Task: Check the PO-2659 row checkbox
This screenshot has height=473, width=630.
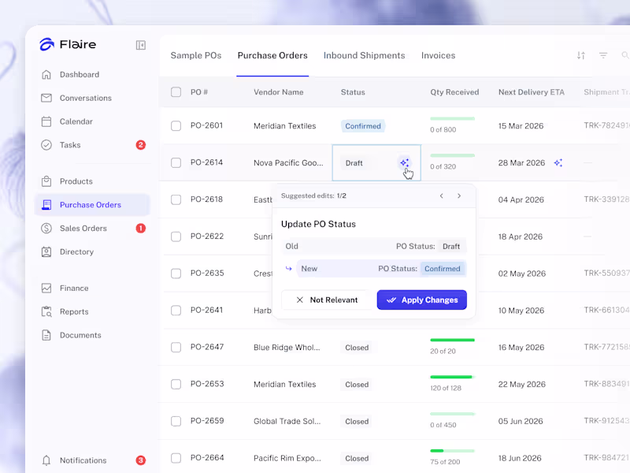Action: pos(176,421)
